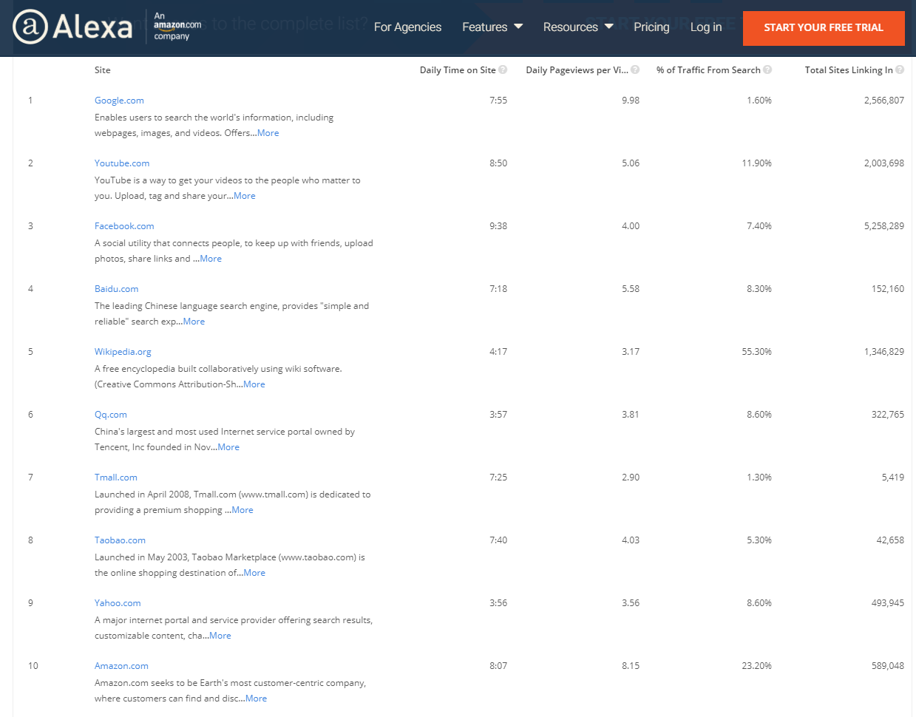Click the Log in link
This screenshot has width=916, height=717.
click(706, 27)
